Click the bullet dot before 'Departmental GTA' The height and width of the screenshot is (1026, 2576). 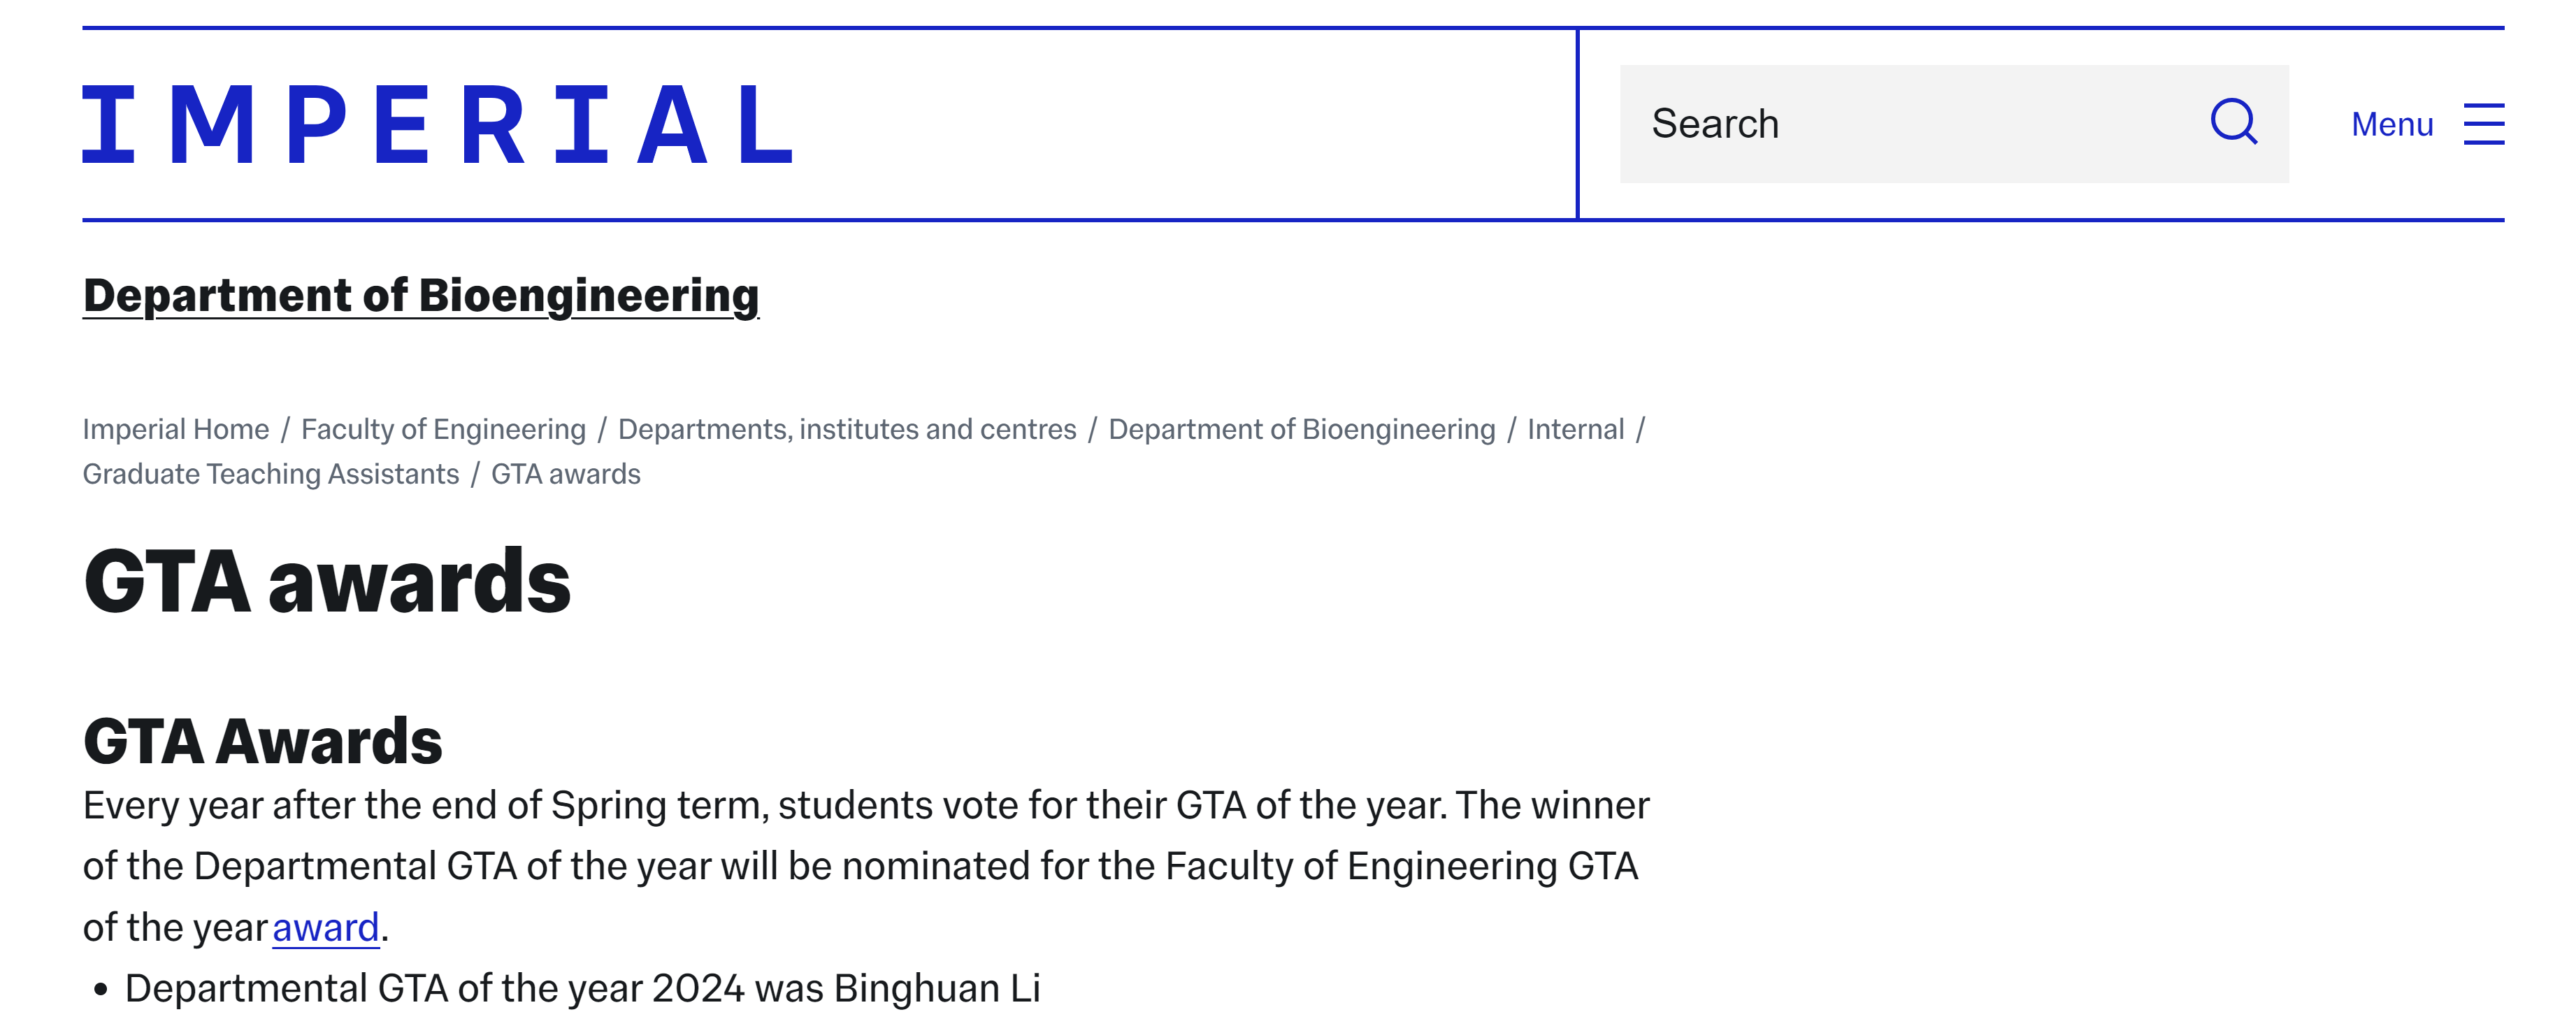pos(100,990)
